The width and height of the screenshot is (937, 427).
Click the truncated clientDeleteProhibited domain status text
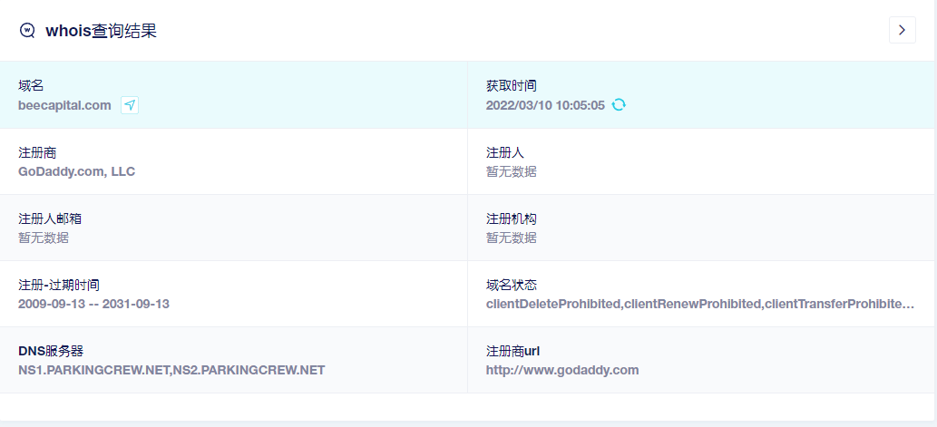point(699,304)
